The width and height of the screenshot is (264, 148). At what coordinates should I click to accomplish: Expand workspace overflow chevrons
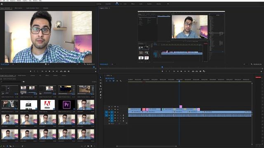click(168, 4)
